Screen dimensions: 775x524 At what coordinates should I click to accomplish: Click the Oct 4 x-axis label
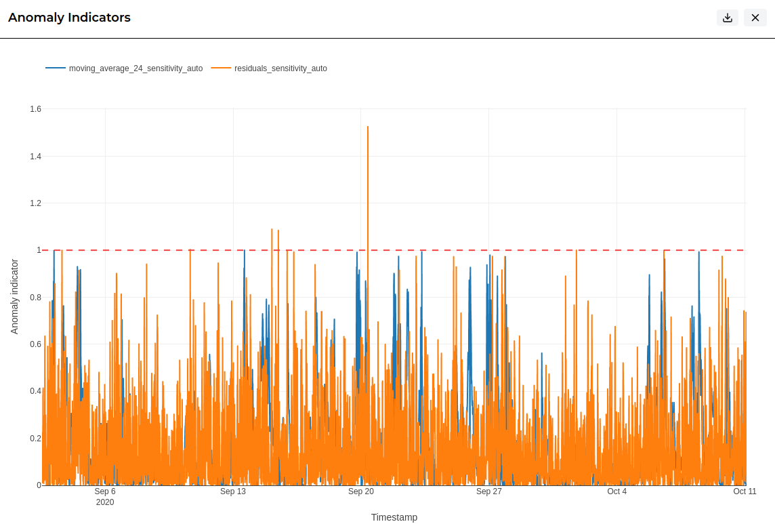(617, 491)
